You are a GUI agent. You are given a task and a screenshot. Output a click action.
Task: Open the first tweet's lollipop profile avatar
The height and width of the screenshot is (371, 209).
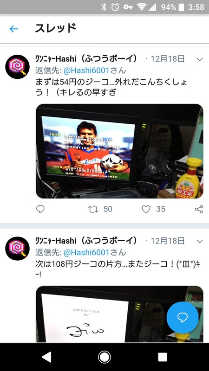point(17,67)
